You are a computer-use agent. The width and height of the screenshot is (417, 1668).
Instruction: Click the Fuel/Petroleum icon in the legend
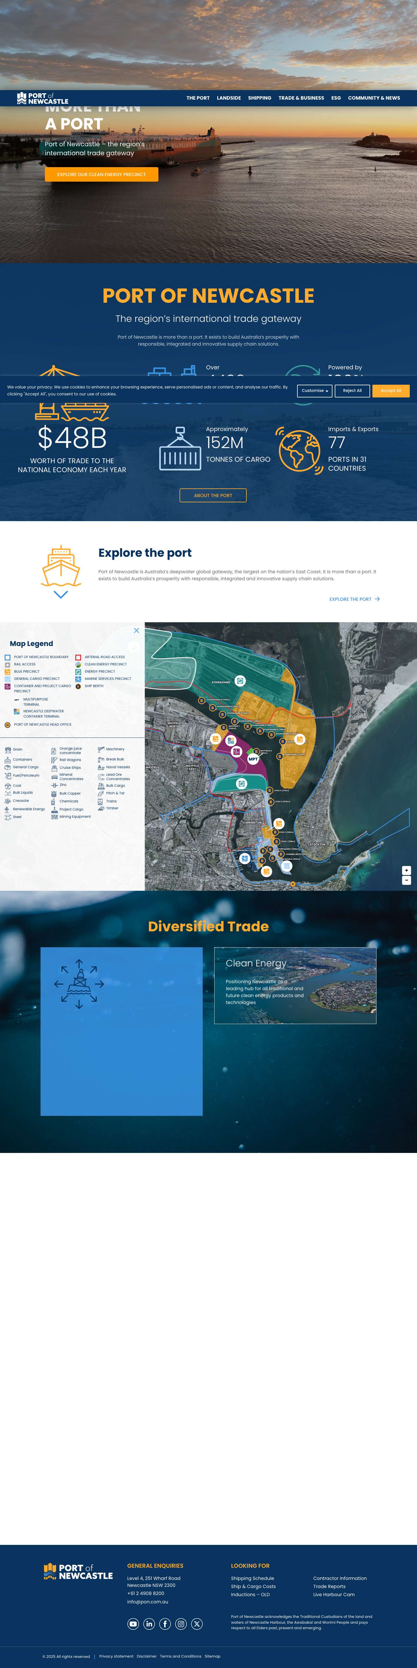8,775
